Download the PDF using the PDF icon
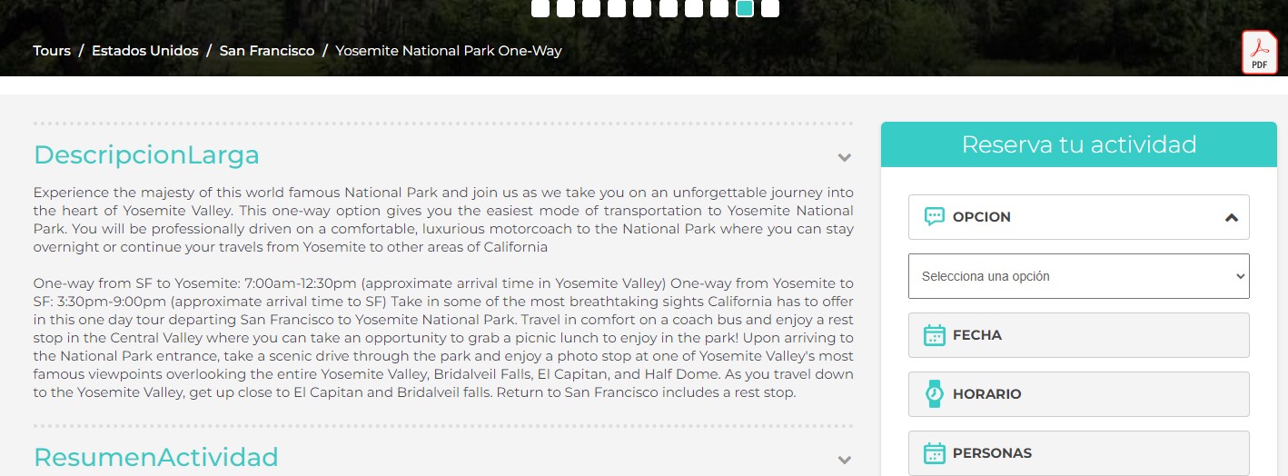 coord(1259,52)
